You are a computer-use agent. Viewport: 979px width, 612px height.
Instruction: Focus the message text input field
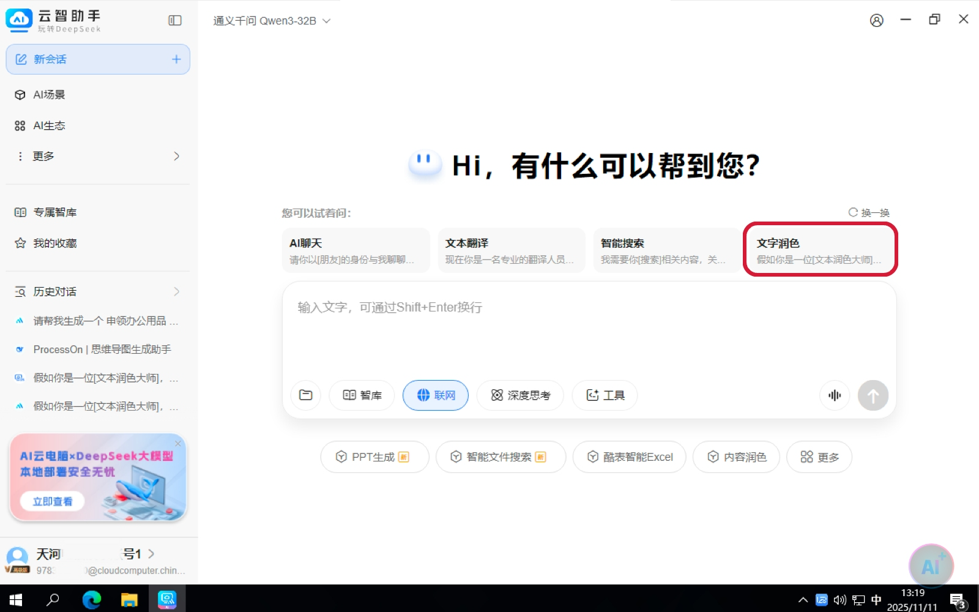click(x=589, y=327)
